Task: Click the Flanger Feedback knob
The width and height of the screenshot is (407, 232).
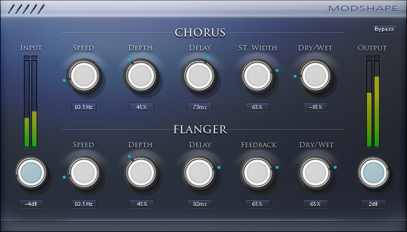Action: pyautogui.click(x=257, y=172)
